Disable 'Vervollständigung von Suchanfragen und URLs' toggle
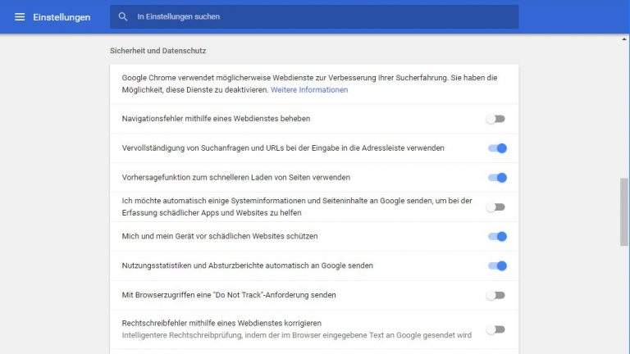 click(497, 148)
